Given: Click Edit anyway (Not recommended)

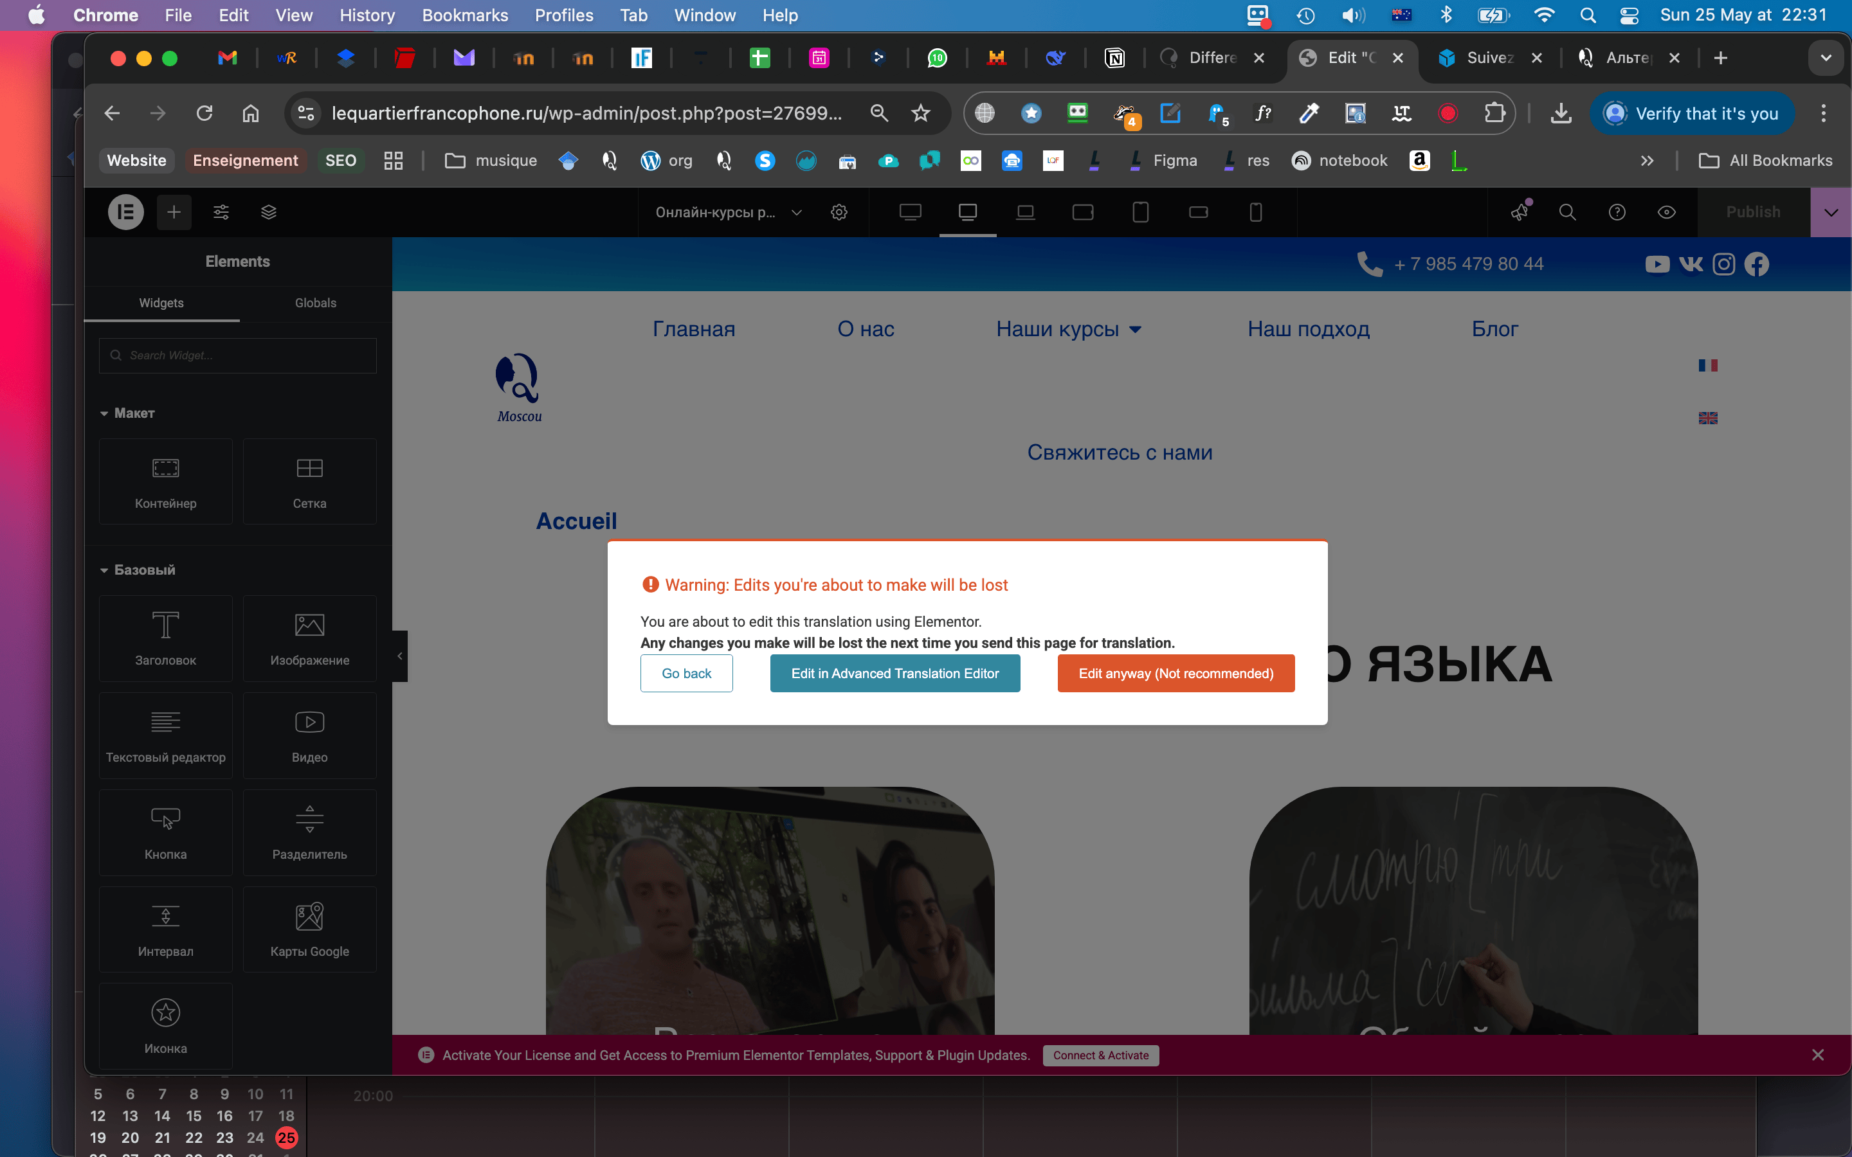Looking at the screenshot, I should (x=1176, y=674).
